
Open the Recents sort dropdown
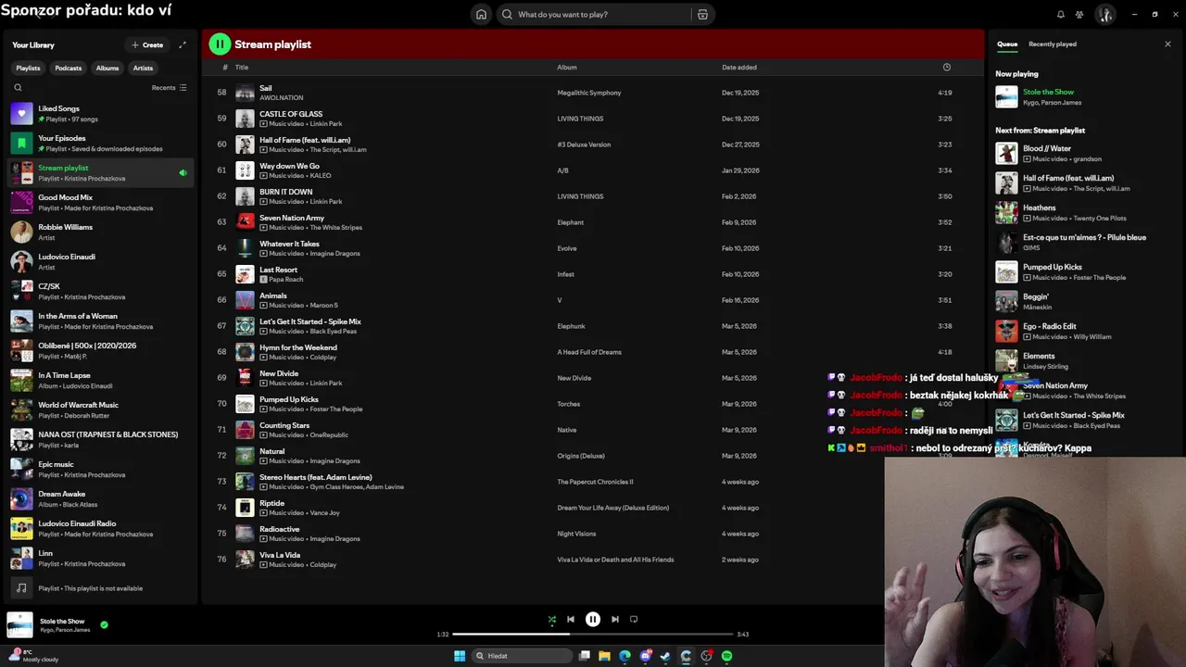click(x=169, y=88)
